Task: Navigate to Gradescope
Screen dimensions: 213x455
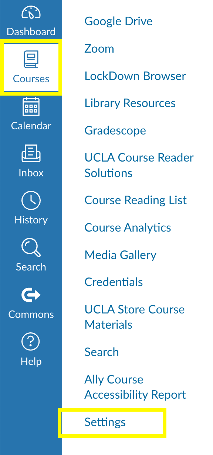Action: 115,130
